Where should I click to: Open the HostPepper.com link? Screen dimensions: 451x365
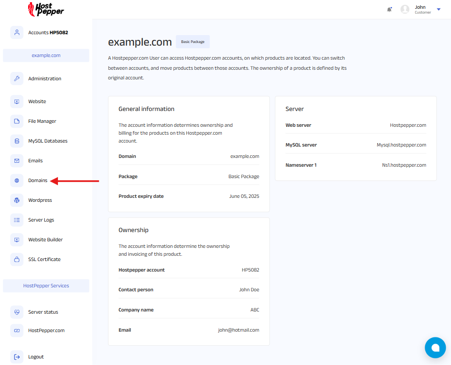(x=46, y=330)
